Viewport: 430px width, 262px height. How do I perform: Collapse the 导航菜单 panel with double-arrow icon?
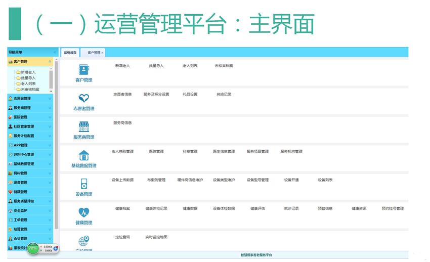point(55,53)
